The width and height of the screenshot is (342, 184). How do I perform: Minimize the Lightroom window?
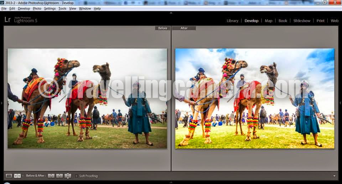[x=318, y=2]
